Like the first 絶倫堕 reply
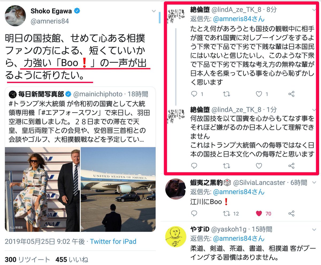321x265 pixels. coord(259,94)
